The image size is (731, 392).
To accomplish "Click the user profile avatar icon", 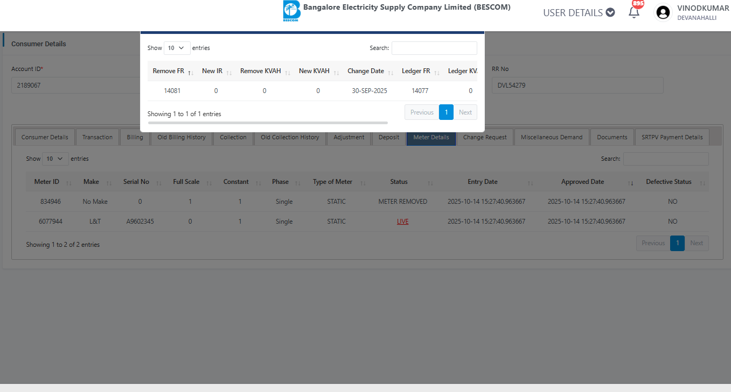I will point(663,12).
